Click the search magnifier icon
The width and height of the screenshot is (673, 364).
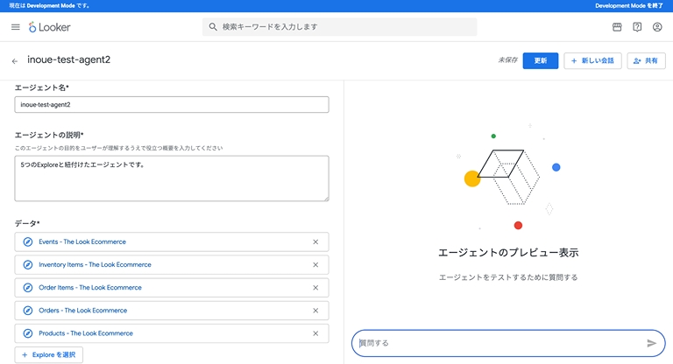click(213, 26)
